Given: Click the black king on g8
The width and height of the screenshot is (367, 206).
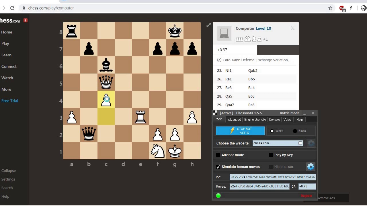Looking at the screenshot, I should [x=175, y=31].
